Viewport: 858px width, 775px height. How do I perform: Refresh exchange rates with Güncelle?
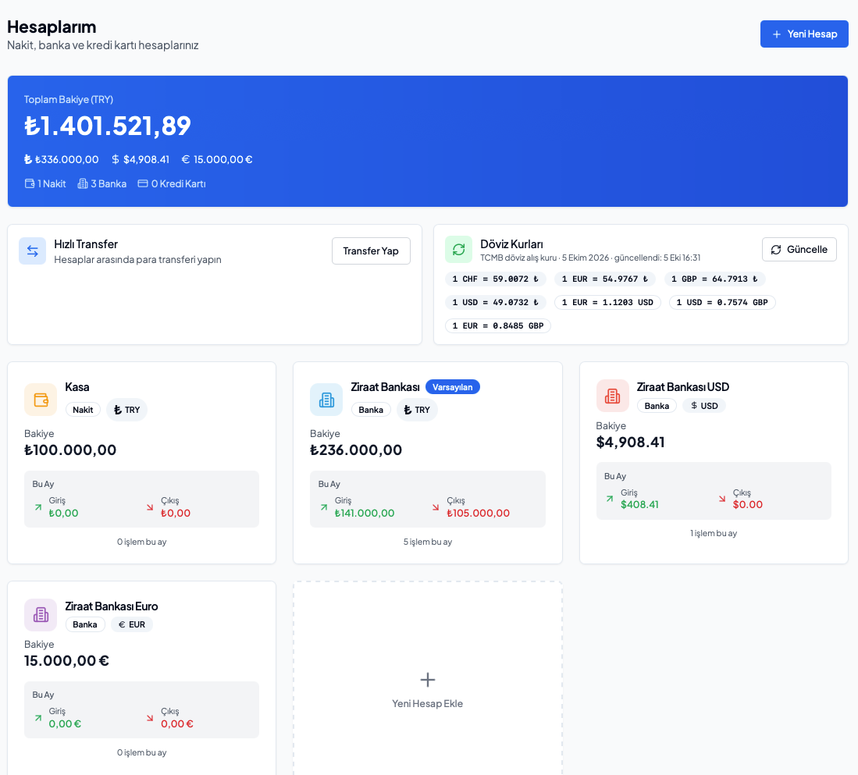799,250
